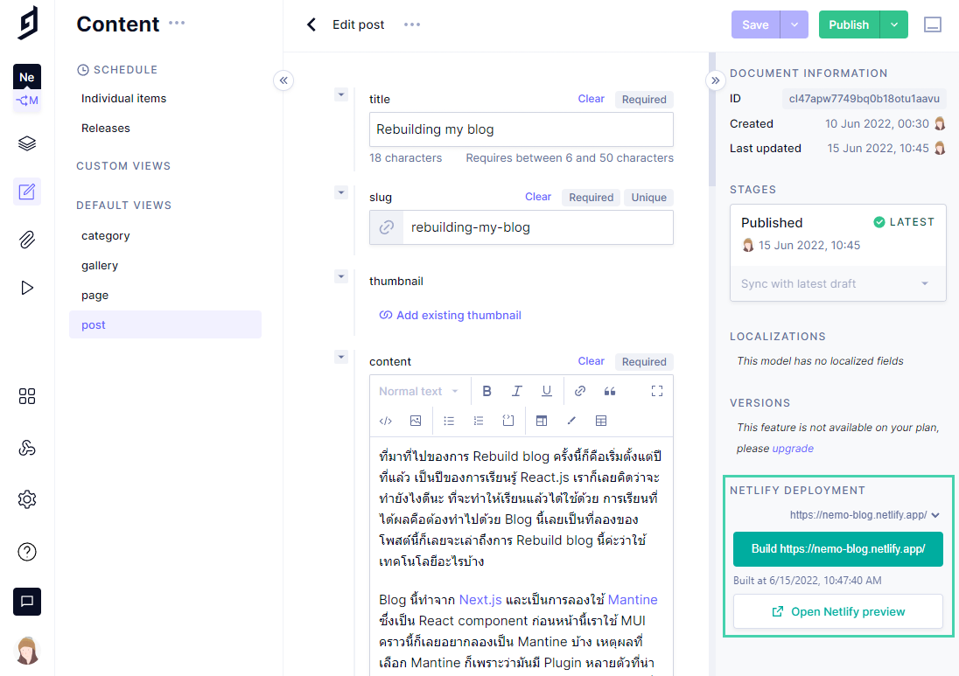Open the Normal text style dropdown

(x=419, y=390)
